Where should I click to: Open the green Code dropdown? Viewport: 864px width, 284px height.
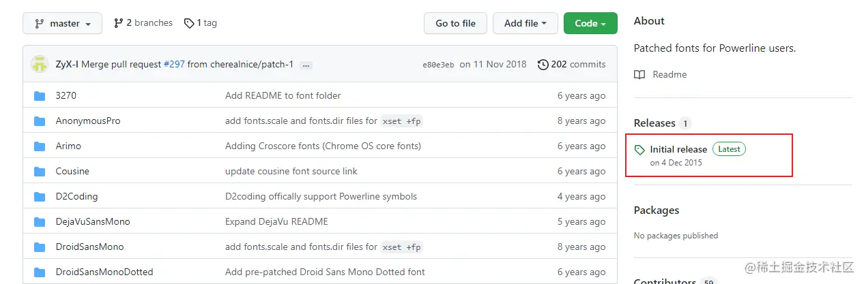tap(590, 23)
